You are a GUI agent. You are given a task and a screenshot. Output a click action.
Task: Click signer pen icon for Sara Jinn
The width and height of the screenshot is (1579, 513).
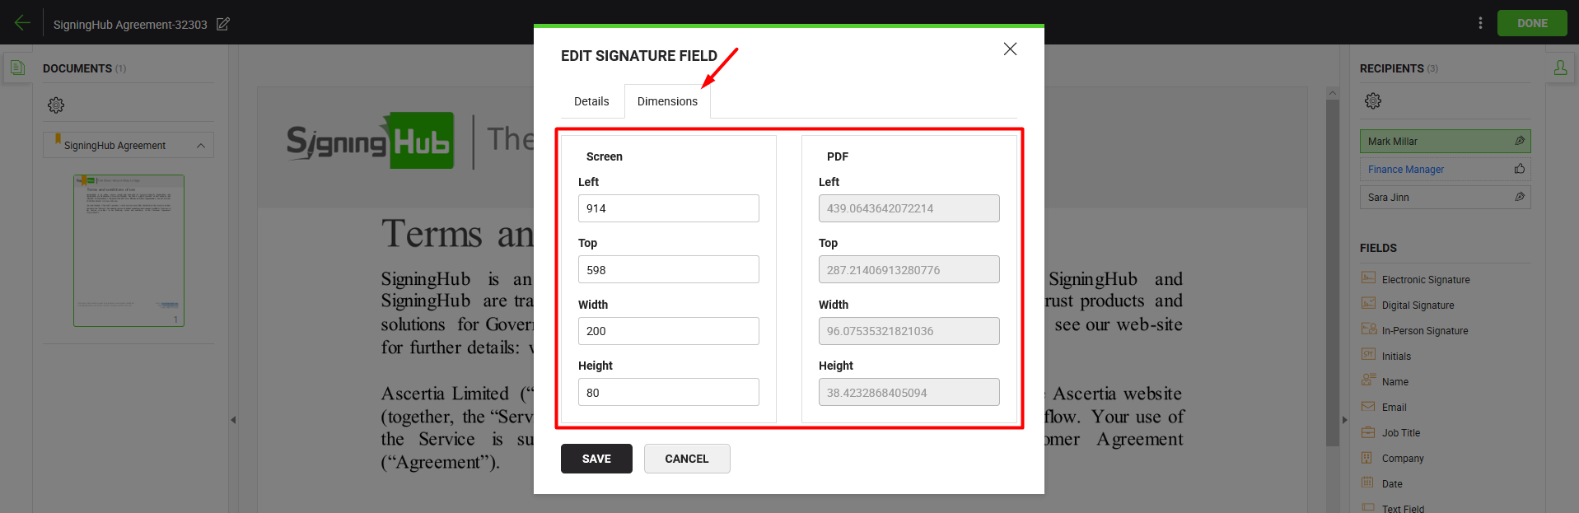click(1520, 197)
